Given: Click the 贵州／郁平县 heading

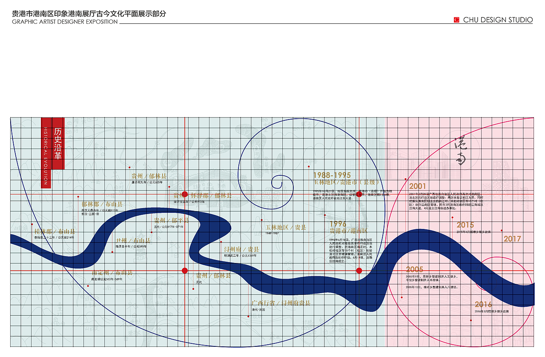Looking at the screenshot, I should pos(171,220).
